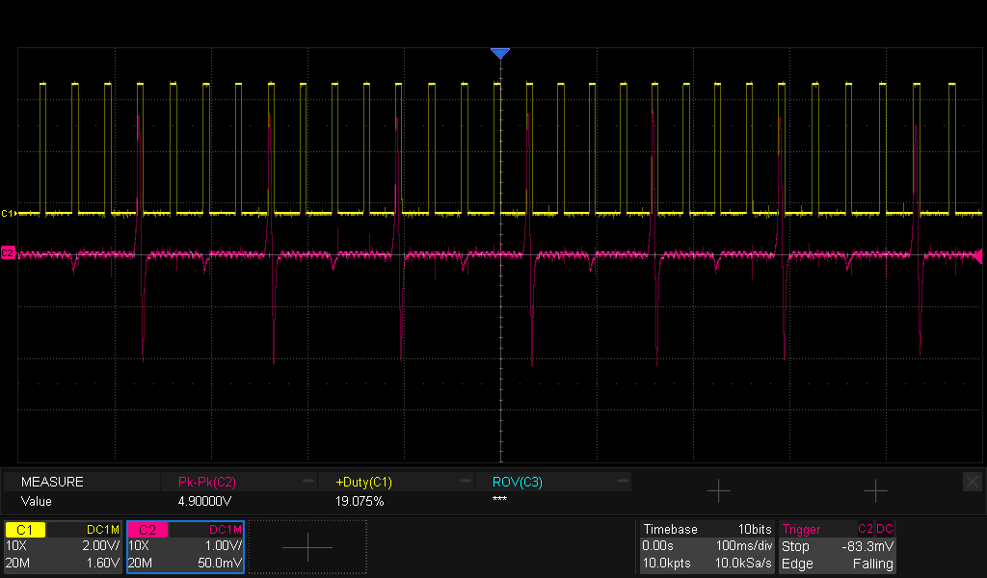
Task: Click the Pk-Pk(C2) measurement header
Action: 207,482
